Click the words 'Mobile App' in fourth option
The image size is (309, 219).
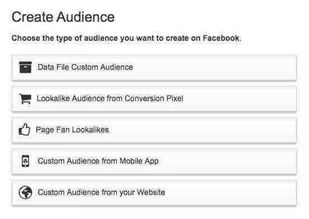139,161
